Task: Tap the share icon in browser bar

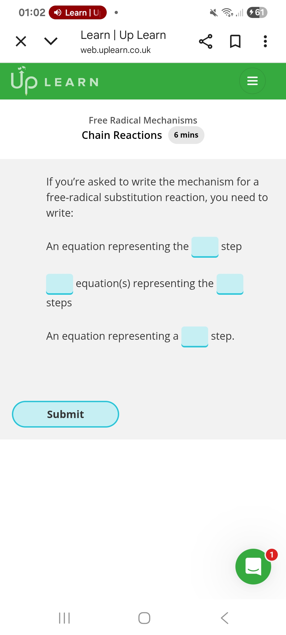Action: click(205, 41)
